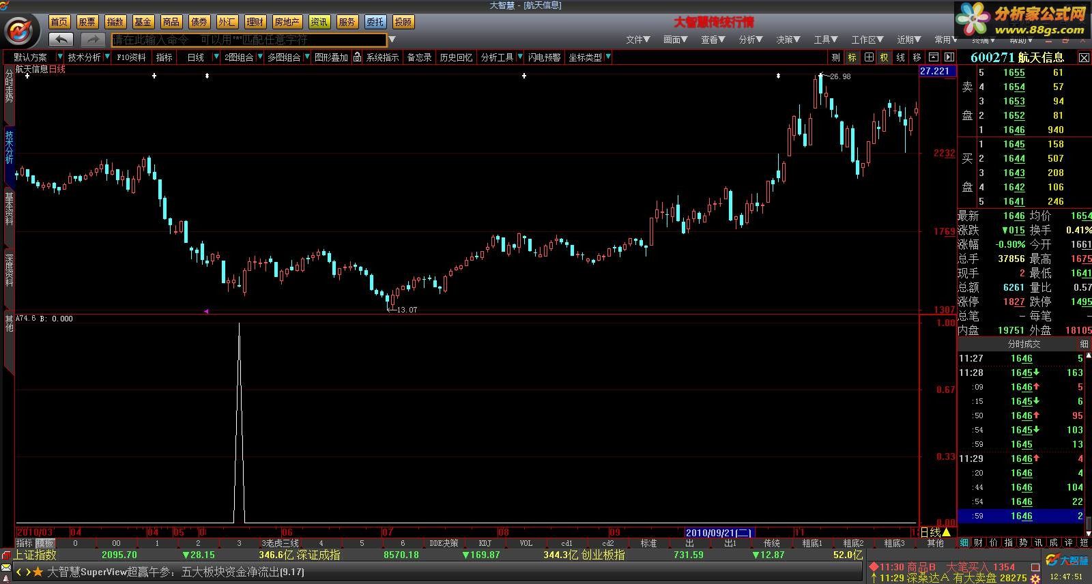The height and width of the screenshot is (584, 1092).
Task: Click the 细 detail tab in right panel
Action: pyautogui.click(x=964, y=543)
